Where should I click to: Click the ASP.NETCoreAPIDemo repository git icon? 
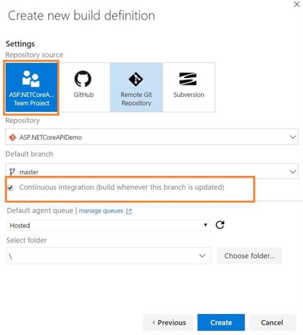pos(12,138)
